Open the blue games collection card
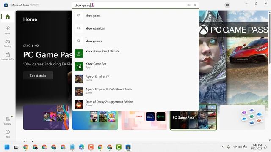The image size is (271, 152). point(95,120)
